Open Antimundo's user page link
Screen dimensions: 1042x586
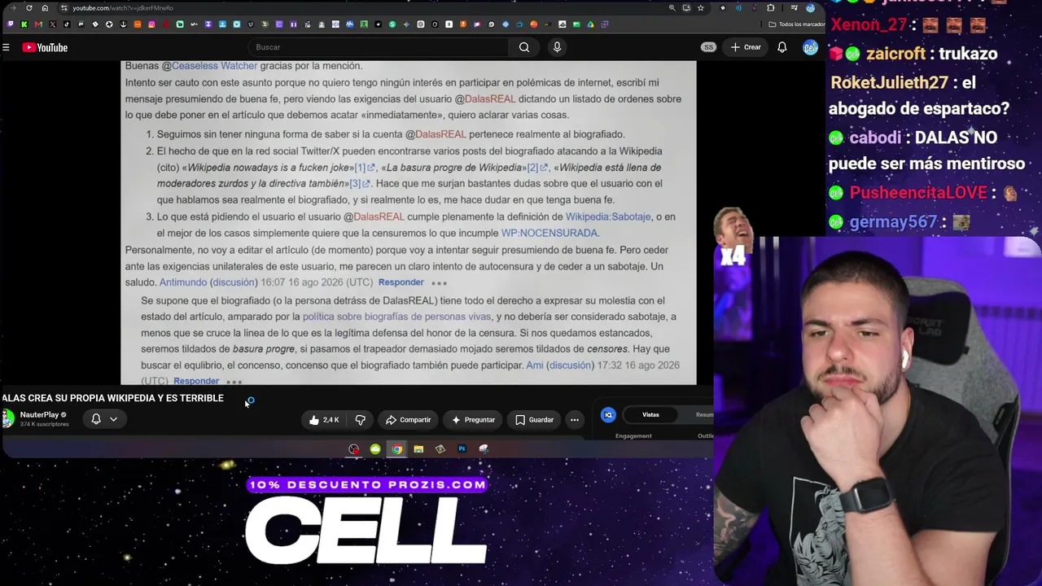[x=183, y=282]
